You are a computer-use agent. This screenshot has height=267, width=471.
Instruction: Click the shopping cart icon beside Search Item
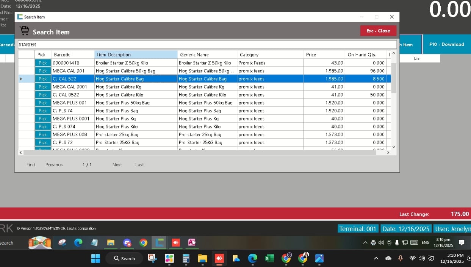(24, 31)
